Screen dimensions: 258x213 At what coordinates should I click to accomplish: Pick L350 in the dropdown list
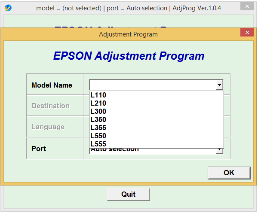pyautogui.click(x=157, y=120)
